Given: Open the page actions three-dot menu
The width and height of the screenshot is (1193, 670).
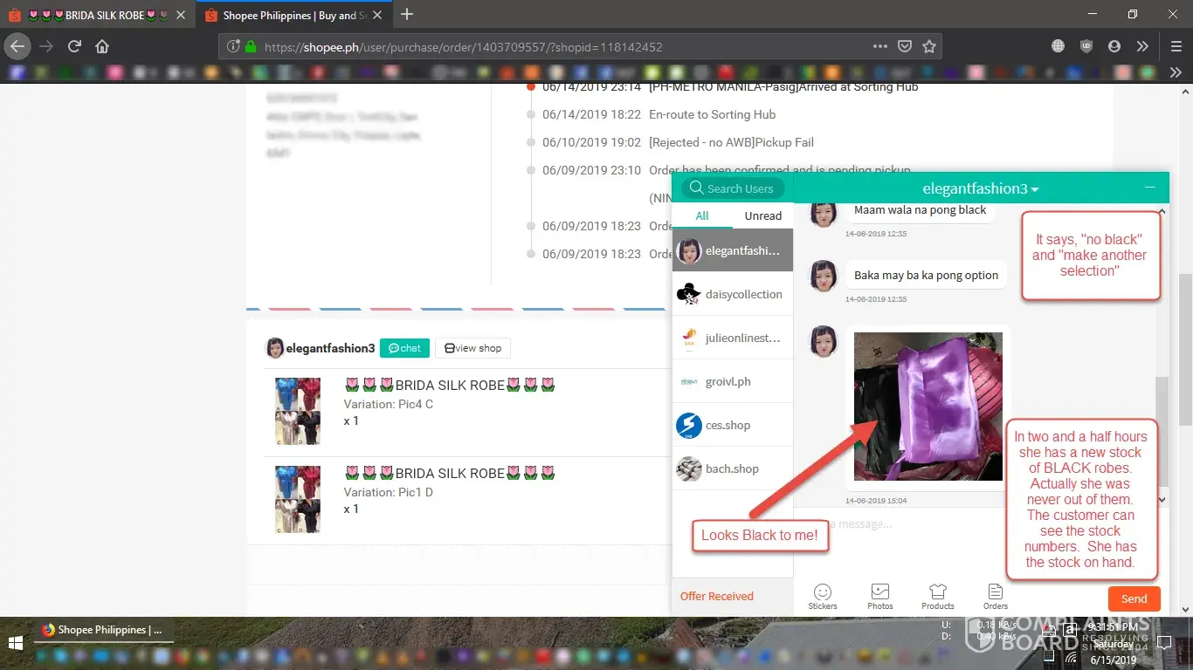Looking at the screenshot, I should tap(879, 46).
